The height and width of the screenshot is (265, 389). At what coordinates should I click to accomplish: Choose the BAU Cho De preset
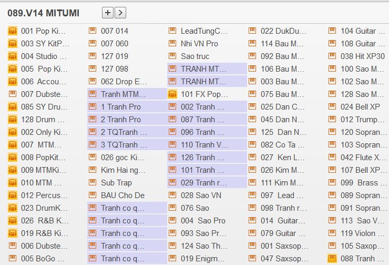(x=122, y=195)
